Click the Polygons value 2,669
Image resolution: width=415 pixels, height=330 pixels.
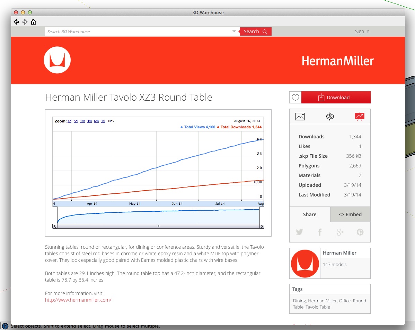[355, 166]
